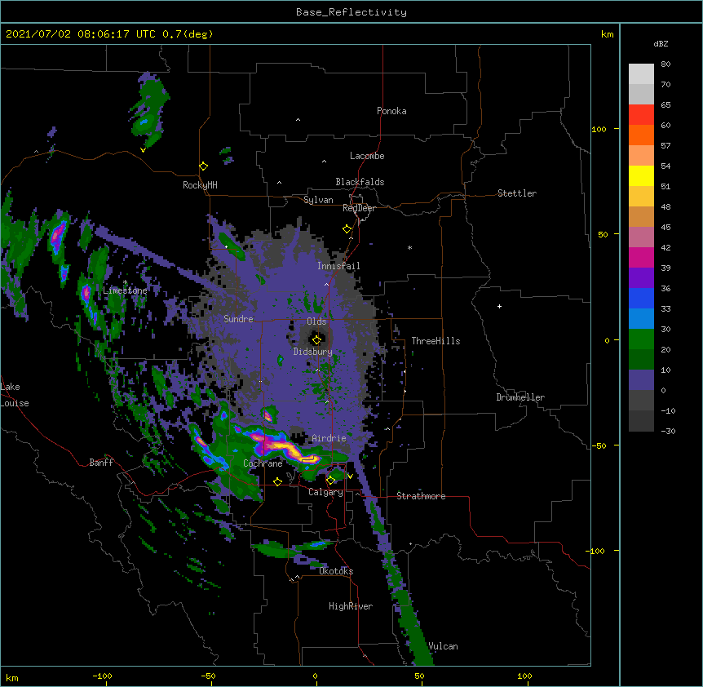Click the storm cell northwest of Limestone

pyautogui.click(x=58, y=236)
